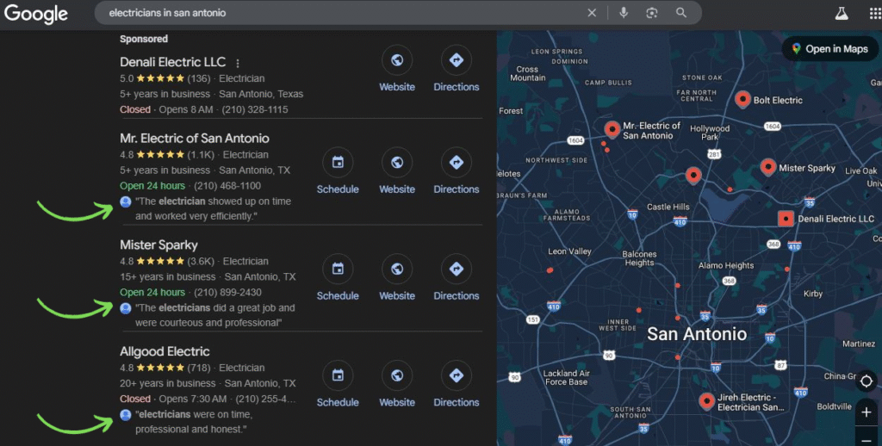
Task: Click the unlabeled red pin above Castle Hills
Action: [x=693, y=176]
